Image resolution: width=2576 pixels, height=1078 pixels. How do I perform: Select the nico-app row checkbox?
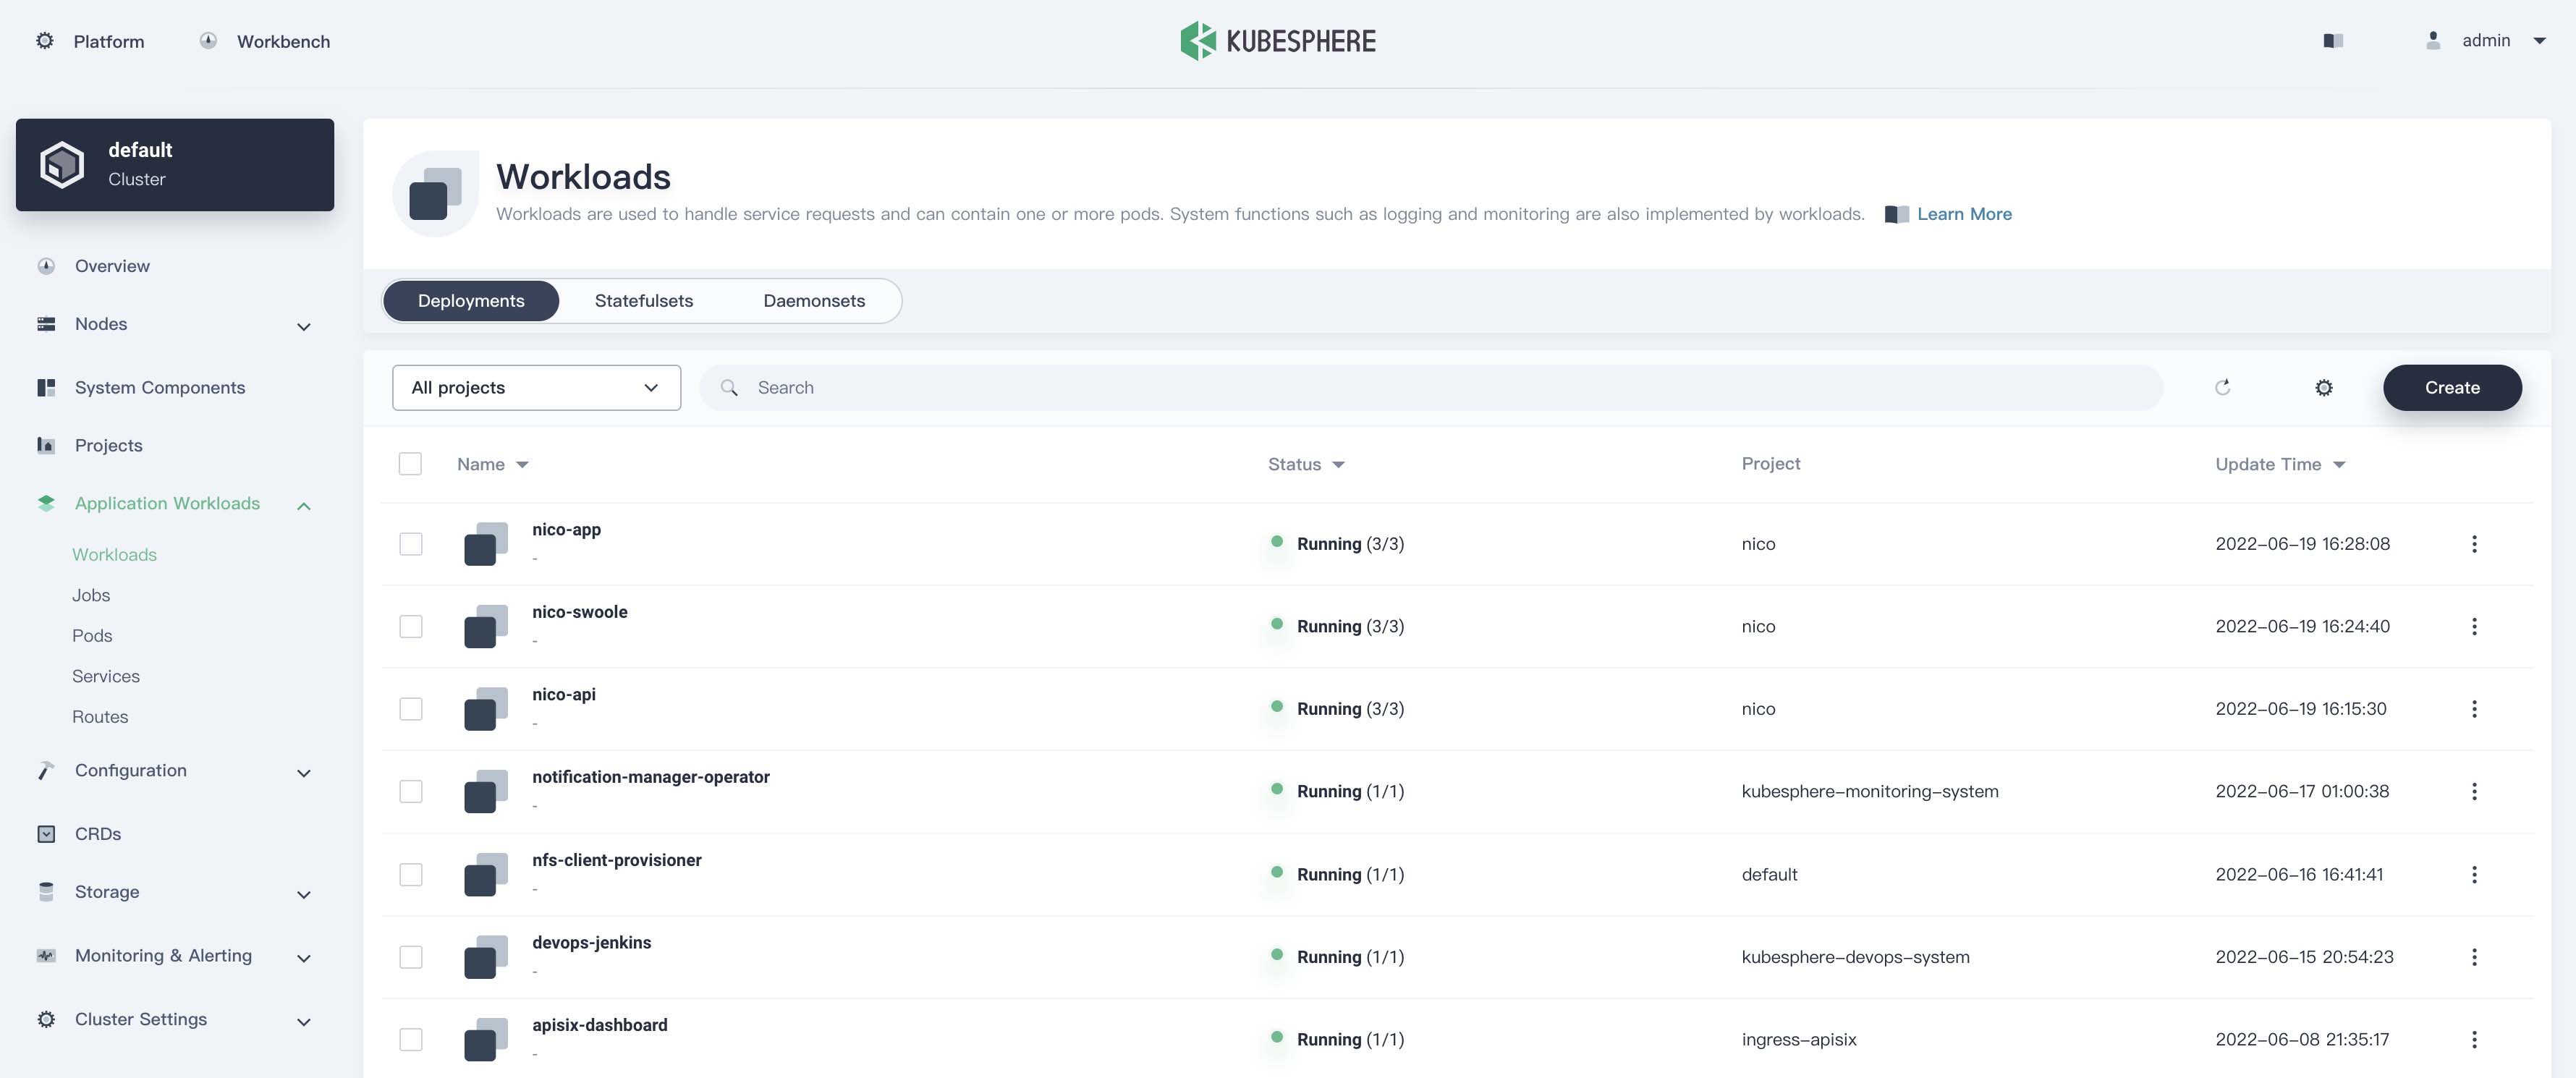pyautogui.click(x=410, y=544)
